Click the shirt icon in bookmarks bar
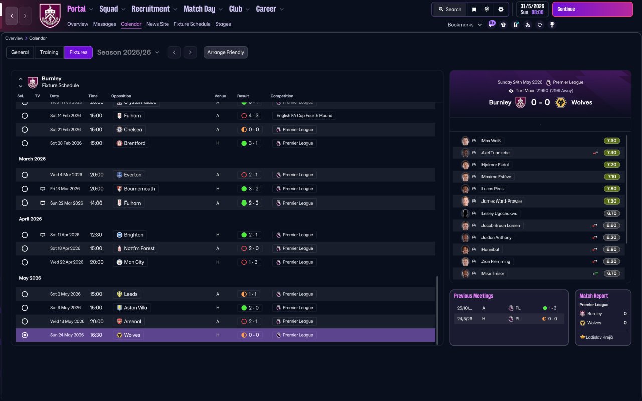This screenshot has height=401, width=642. pos(503,25)
